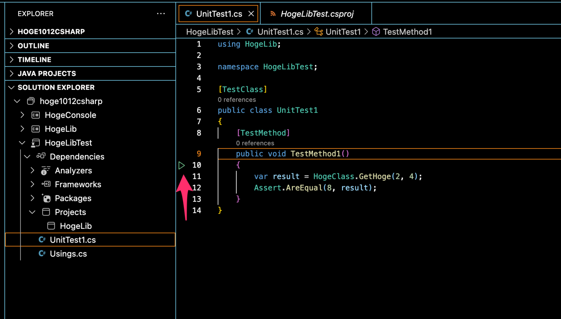Click the UnitTest1 class icon in the breadcrumb
561x319 pixels.
coord(318,32)
